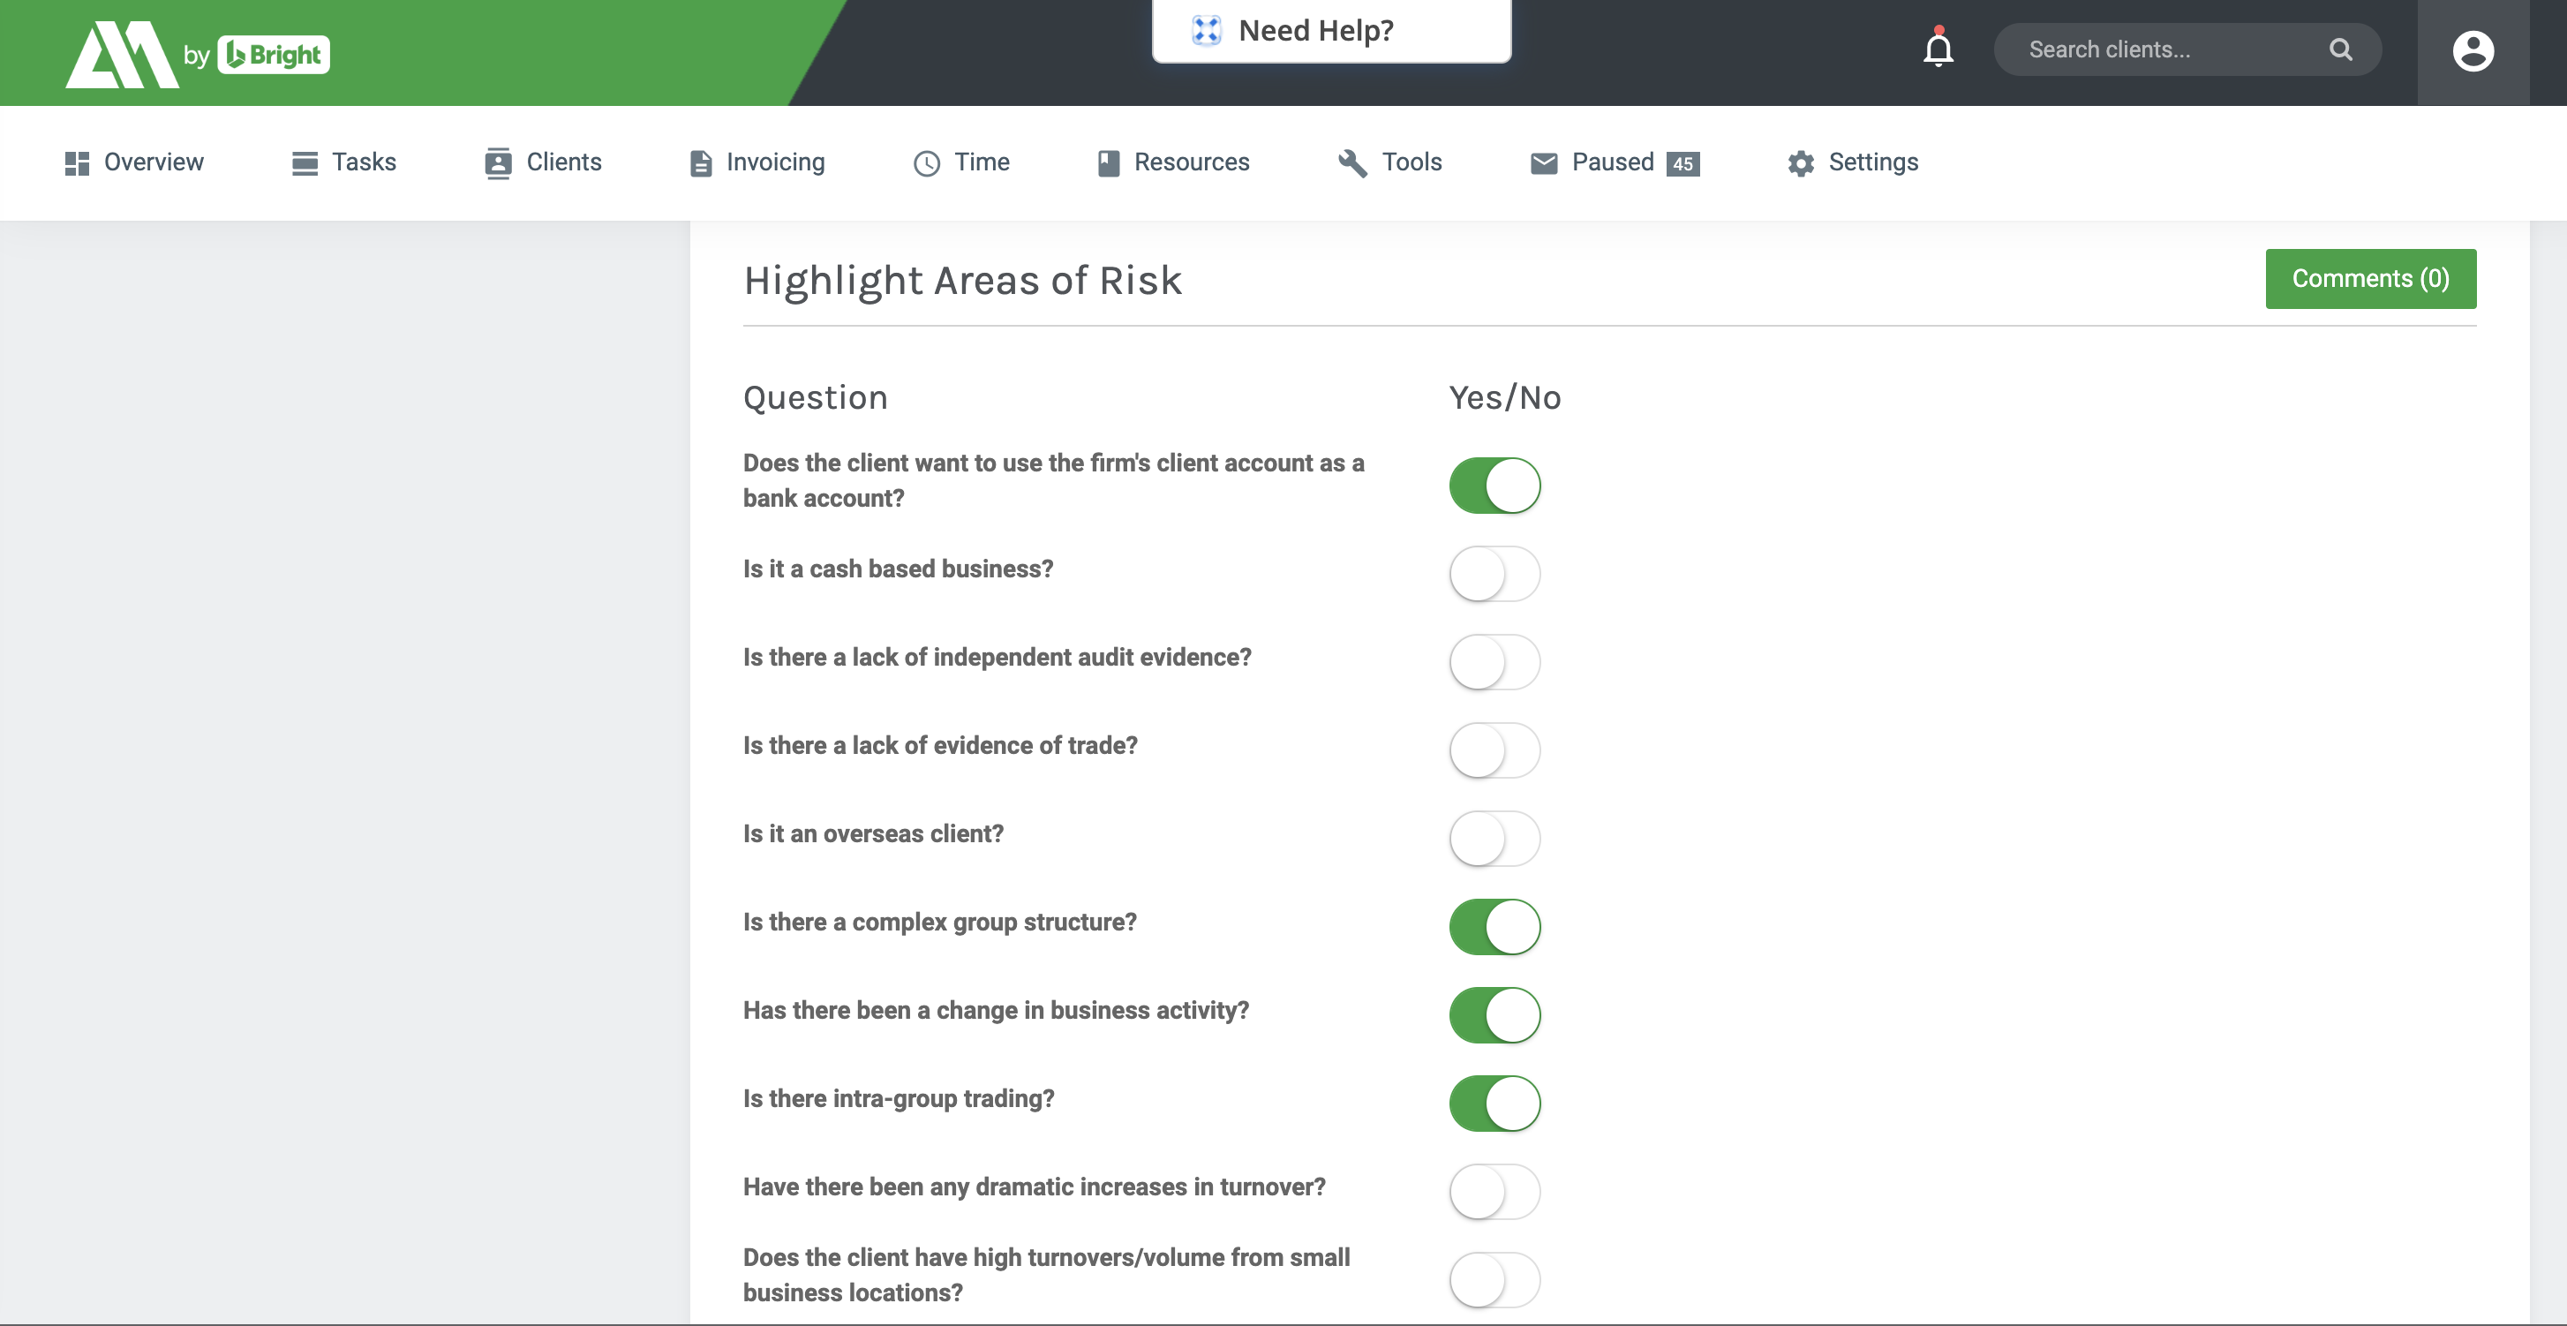Open the Paused envelope icon
The width and height of the screenshot is (2567, 1326).
(x=1544, y=162)
